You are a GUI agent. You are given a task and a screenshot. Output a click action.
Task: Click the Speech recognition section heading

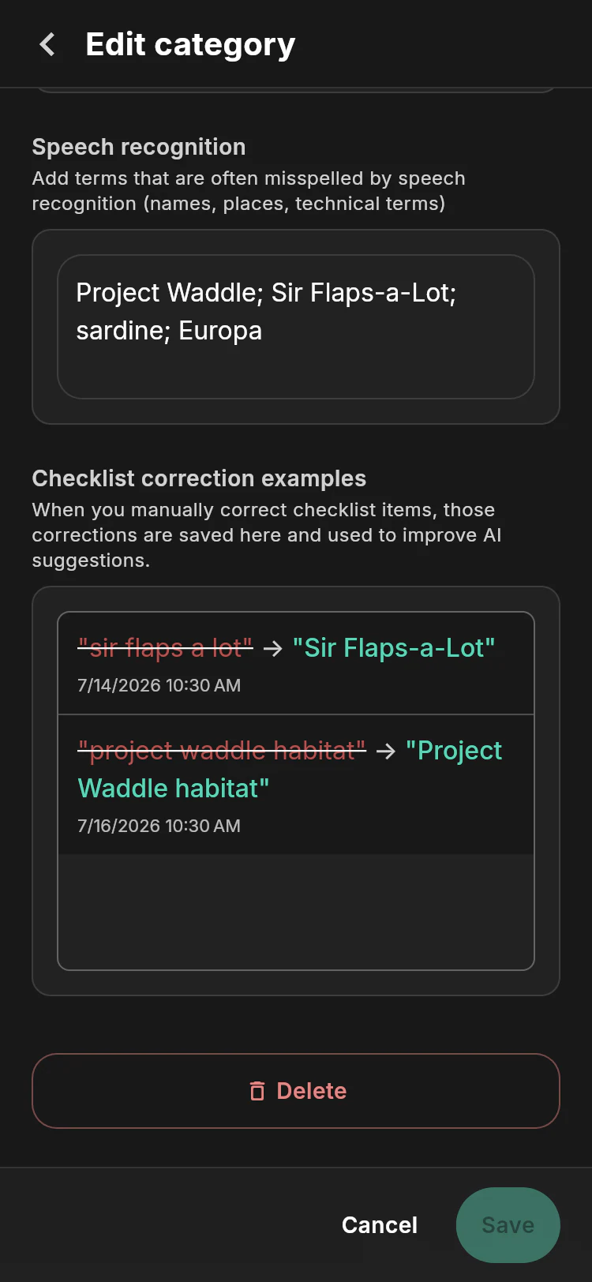click(139, 147)
